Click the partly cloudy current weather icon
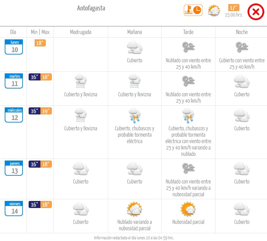 click(214, 10)
